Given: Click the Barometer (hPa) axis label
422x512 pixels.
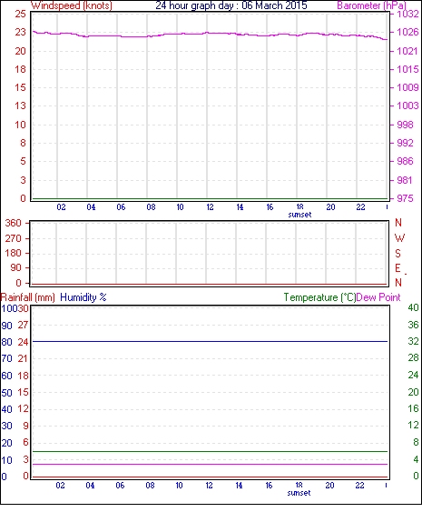Looking at the screenshot, I should [372, 5].
